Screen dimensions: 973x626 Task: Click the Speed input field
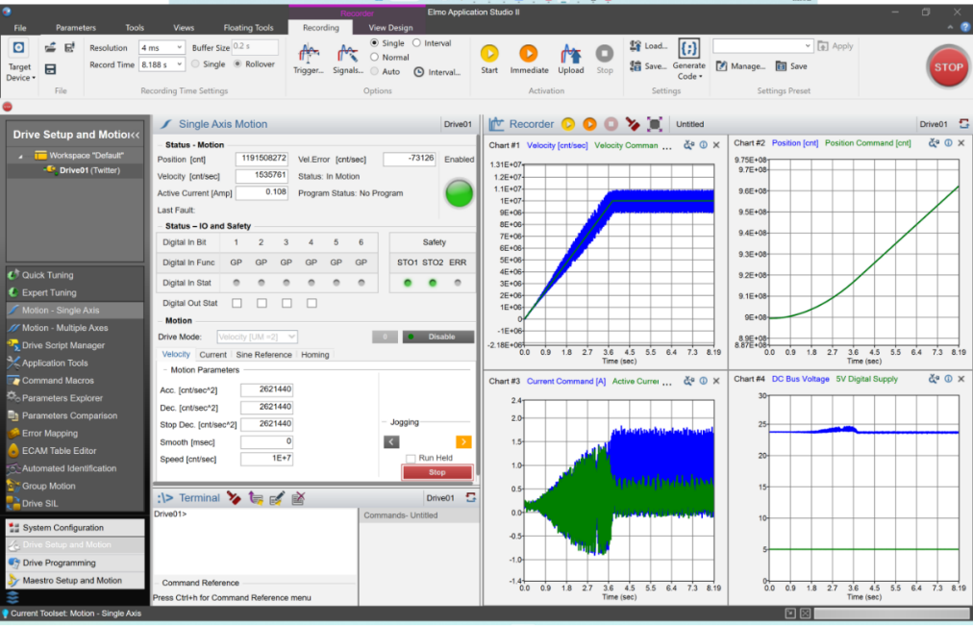pyautogui.click(x=267, y=459)
